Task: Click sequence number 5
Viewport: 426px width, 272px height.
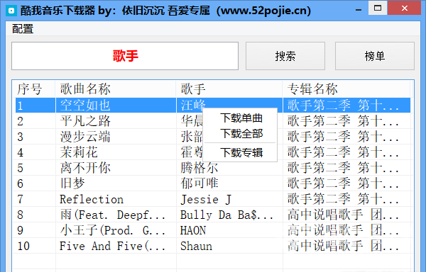Action: tap(20, 169)
